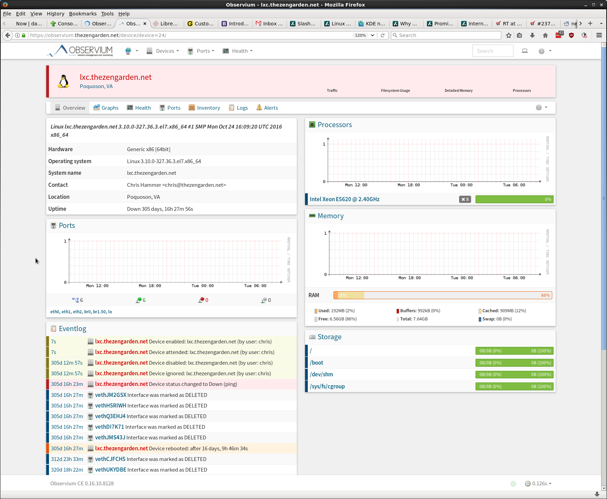
Task: Click the processor 0% usage bar
Action: click(514, 199)
